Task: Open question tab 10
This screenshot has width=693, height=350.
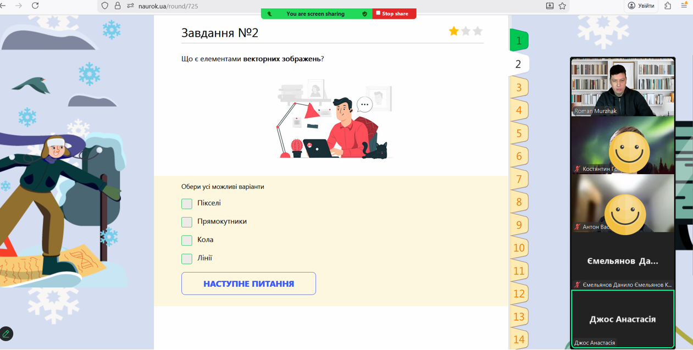Action: pyautogui.click(x=519, y=248)
